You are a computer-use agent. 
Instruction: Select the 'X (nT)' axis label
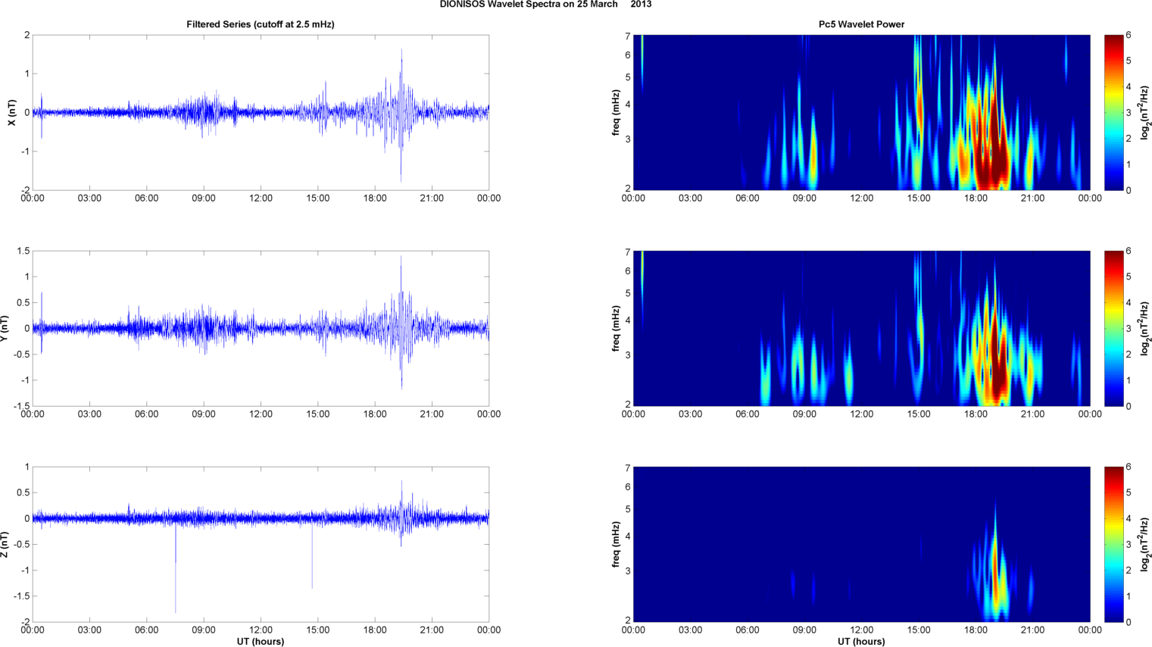(x=11, y=113)
